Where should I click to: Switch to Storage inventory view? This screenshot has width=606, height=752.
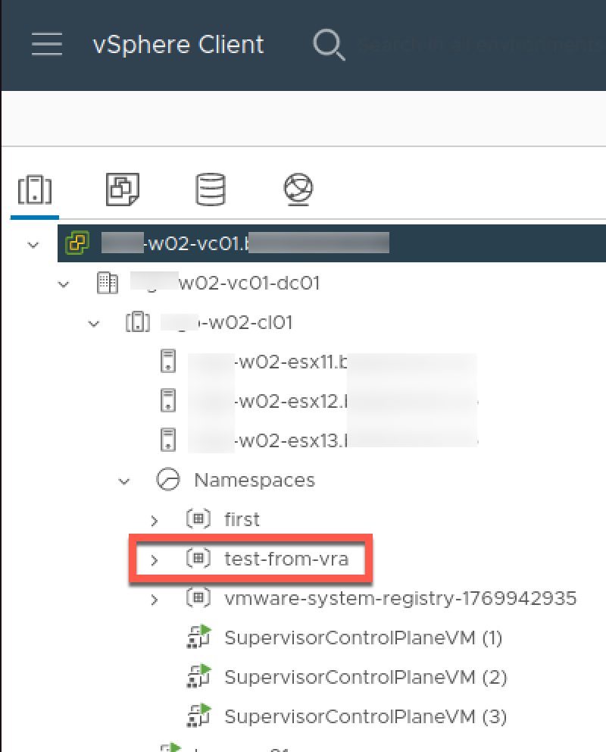211,189
